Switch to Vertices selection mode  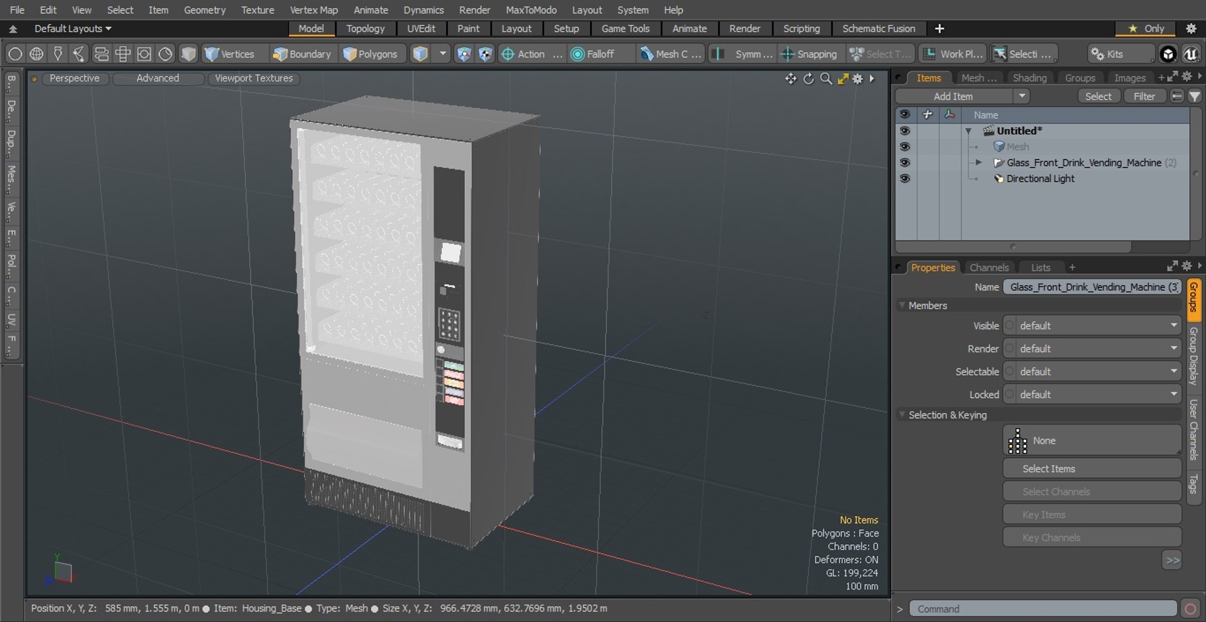(x=230, y=54)
